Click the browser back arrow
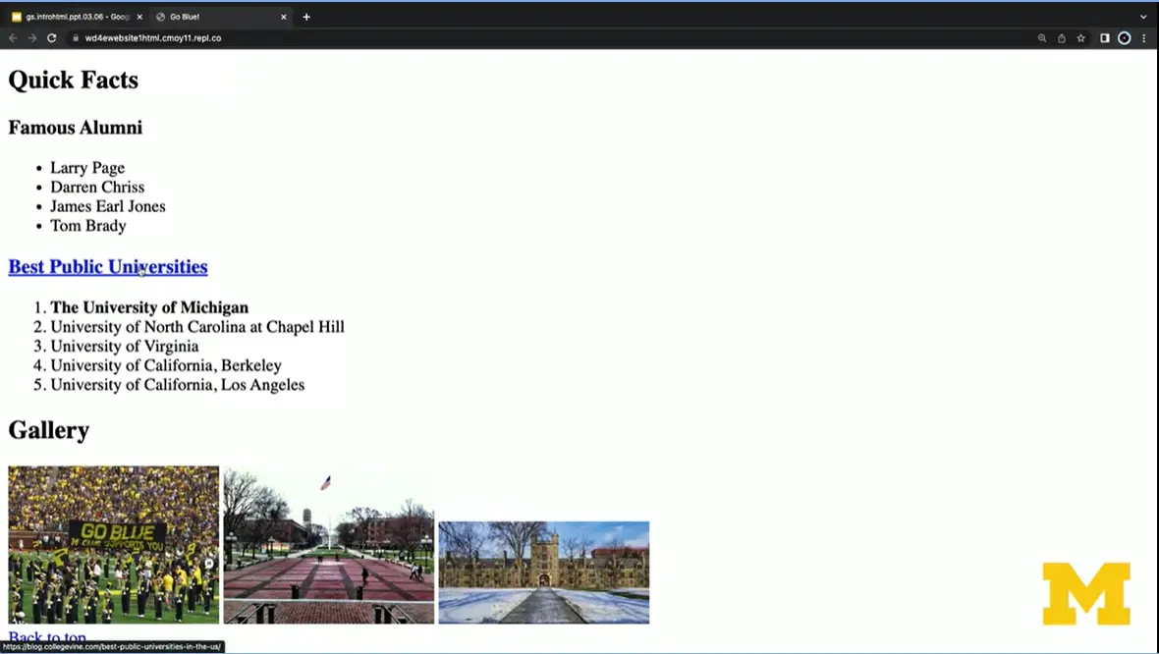 coord(13,38)
